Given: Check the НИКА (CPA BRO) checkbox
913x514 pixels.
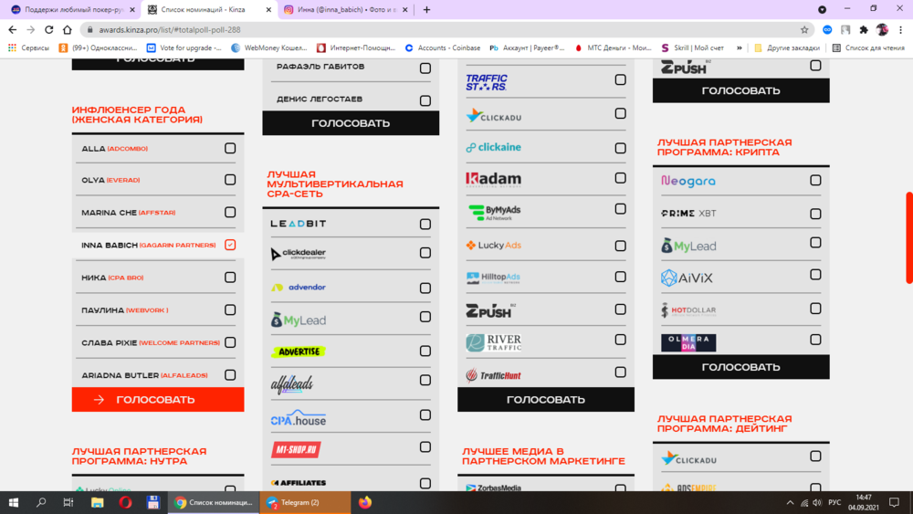Looking at the screenshot, I should tap(230, 278).
